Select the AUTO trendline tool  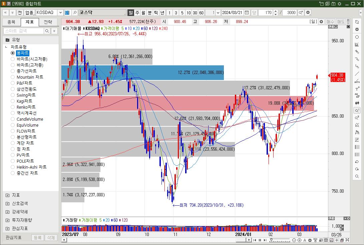click(x=357, y=81)
